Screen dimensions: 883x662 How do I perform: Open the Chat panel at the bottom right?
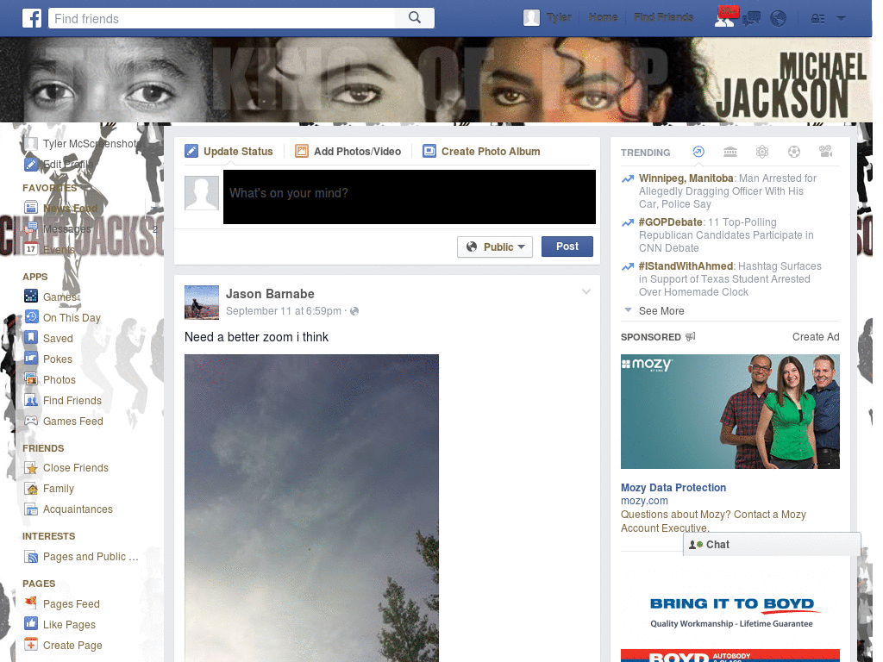click(x=716, y=544)
